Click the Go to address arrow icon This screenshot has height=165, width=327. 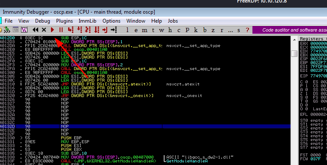click(x=114, y=30)
